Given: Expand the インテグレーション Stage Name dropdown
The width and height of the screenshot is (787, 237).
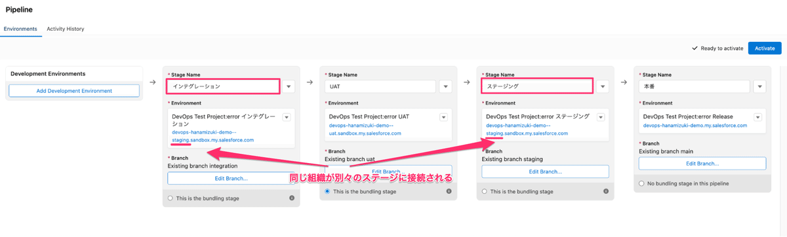Looking at the screenshot, I should [289, 86].
